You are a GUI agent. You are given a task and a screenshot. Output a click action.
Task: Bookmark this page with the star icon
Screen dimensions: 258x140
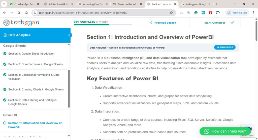click(171, 13)
